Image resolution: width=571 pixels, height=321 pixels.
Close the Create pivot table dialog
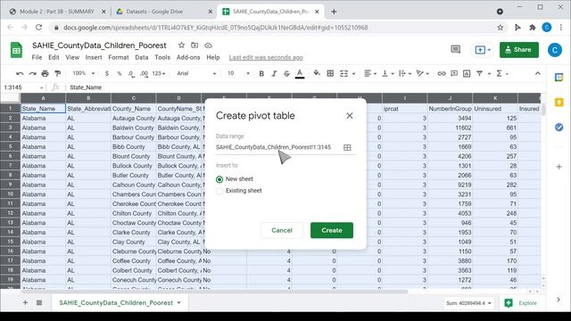[x=350, y=116]
